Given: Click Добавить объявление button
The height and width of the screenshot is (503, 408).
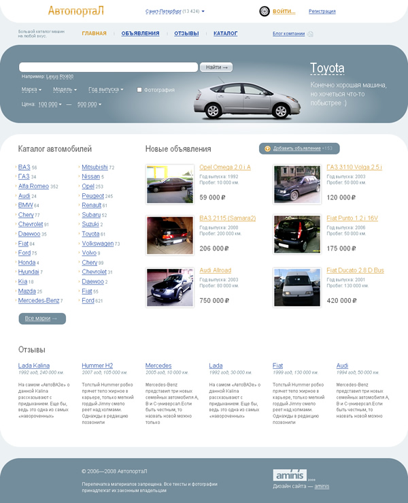Looking at the screenshot, I should pos(299,148).
